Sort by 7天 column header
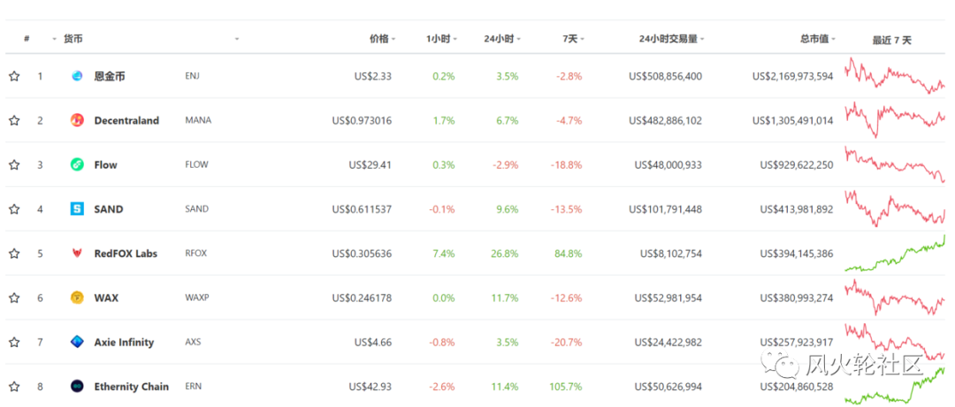Image resolution: width=955 pixels, height=407 pixels. pos(573,39)
